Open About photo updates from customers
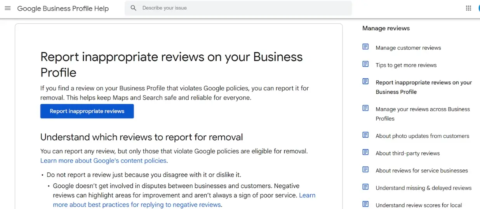The image size is (480, 209). pyautogui.click(x=422, y=136)
